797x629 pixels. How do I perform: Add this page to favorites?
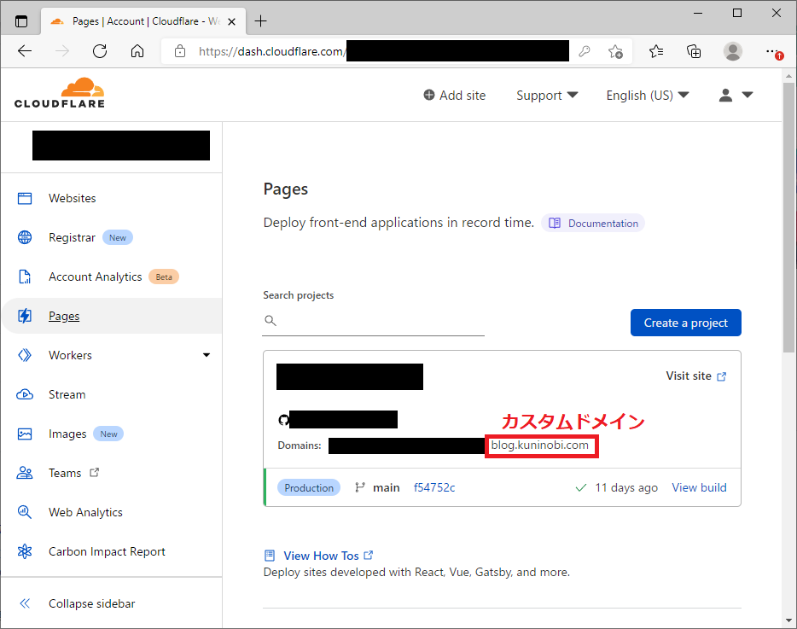(615, 51)
